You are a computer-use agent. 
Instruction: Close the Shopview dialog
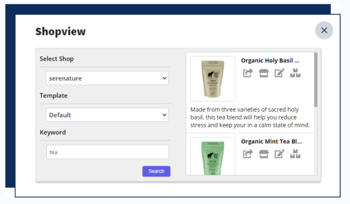pyautogui.click(x=324, y=30)
